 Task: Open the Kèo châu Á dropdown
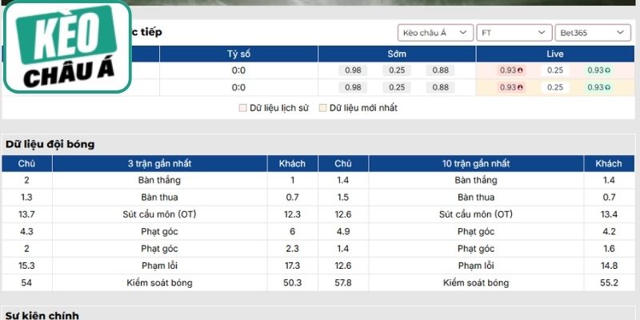pyautogui.click(x=435, y=33)
